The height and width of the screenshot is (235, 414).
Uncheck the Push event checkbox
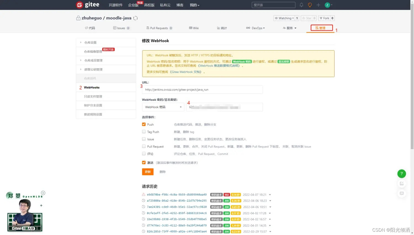click(x=144, y=124)
